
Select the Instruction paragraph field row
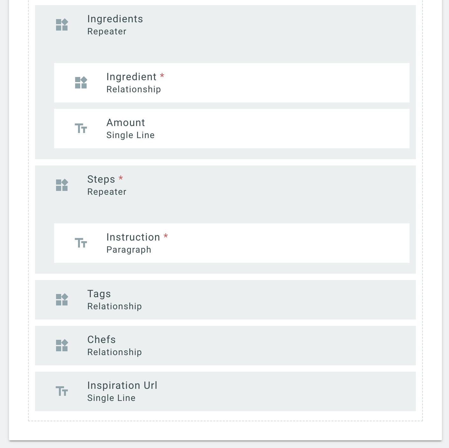tap(232, 243)
